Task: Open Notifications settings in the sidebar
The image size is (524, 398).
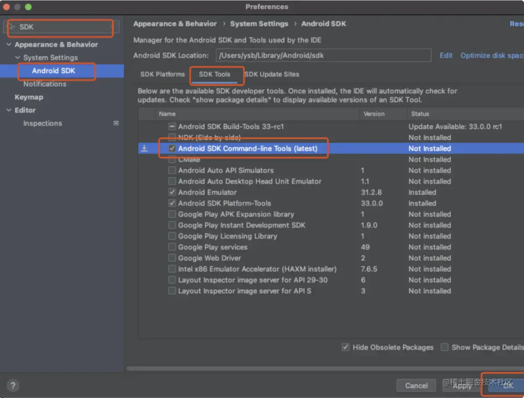Action: (45, 84)
